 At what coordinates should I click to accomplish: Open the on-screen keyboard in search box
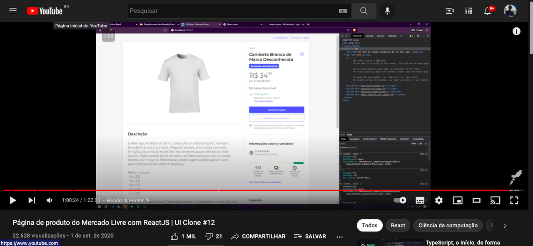point(343,11)
